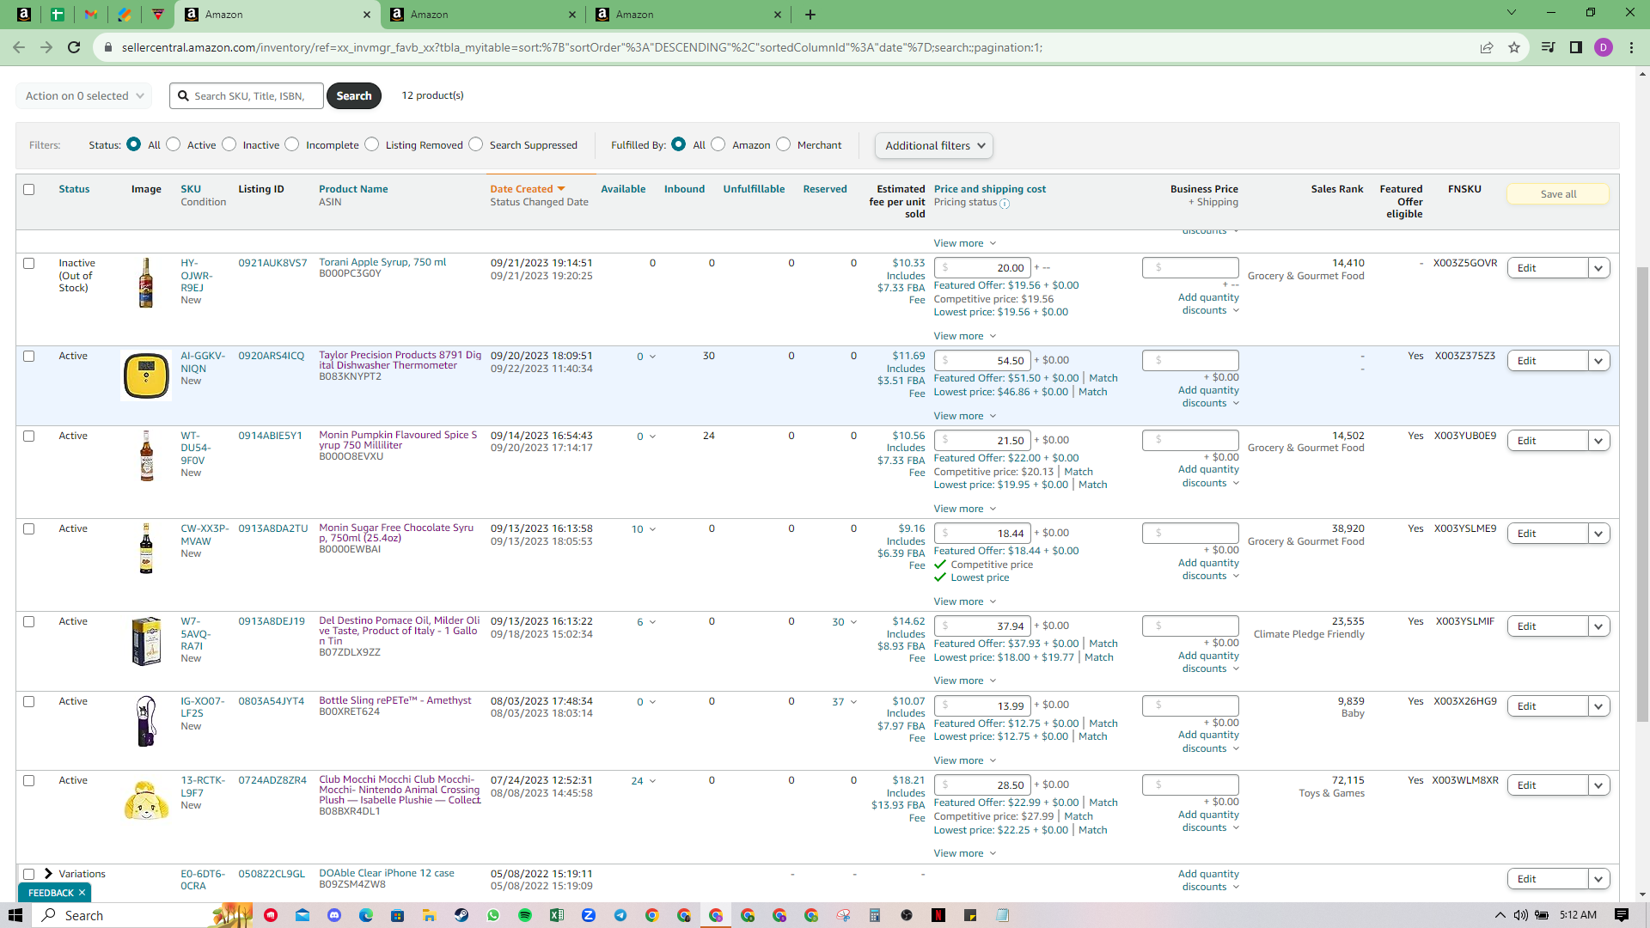Viewport: 1650px width, 928px height.
Task: Open Torani Apple Syrup product link
Action: [x=382, y=262]
